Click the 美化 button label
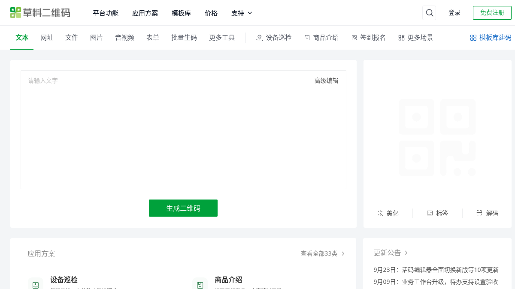 tap(393, 213)
